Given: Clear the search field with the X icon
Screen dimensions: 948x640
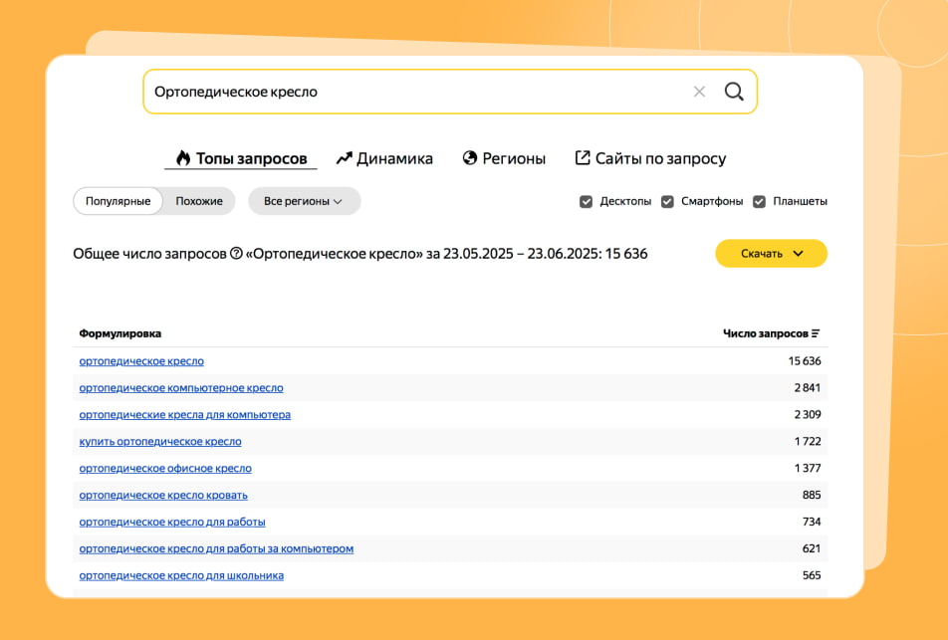Looking at the screenshot, I should tap(699, 92).
